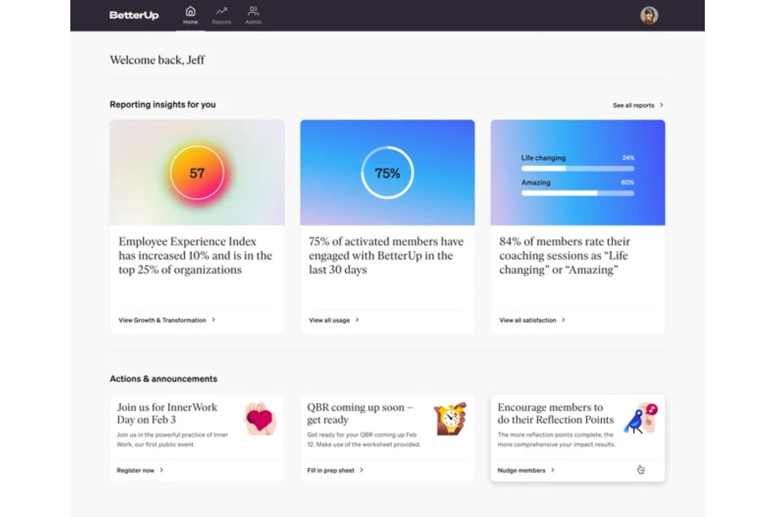The width and height of the screenshot is (775, 517).
Task: Click chevron beside Nudge members
Action: pos(552,470)
